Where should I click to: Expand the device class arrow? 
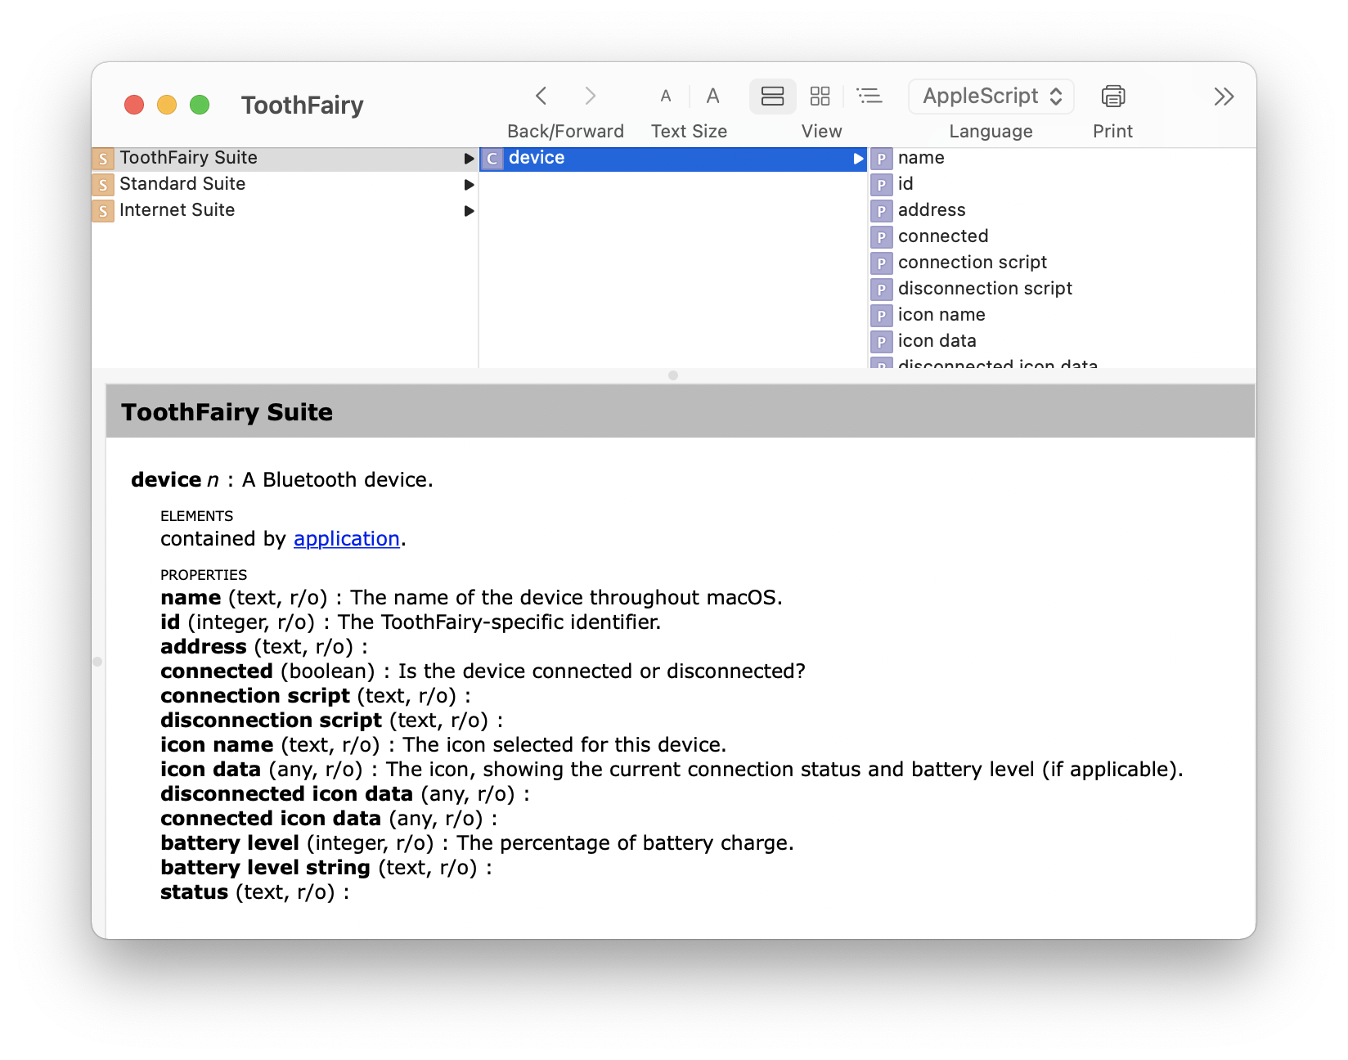[858, 159]
